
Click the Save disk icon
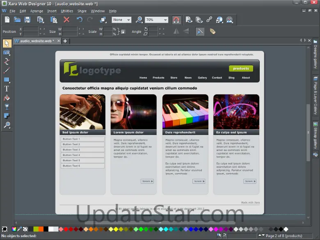tap(27, 20)
